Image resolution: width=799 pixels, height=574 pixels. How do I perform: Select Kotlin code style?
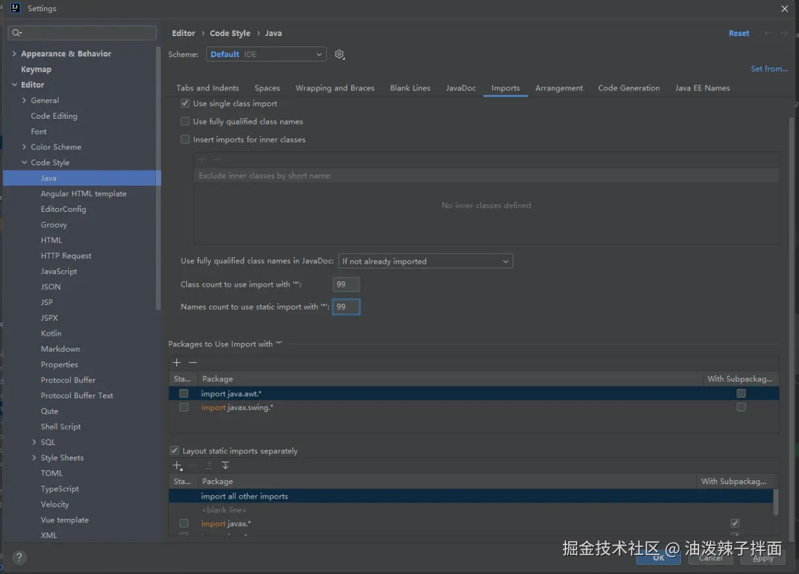pos(51,333)
